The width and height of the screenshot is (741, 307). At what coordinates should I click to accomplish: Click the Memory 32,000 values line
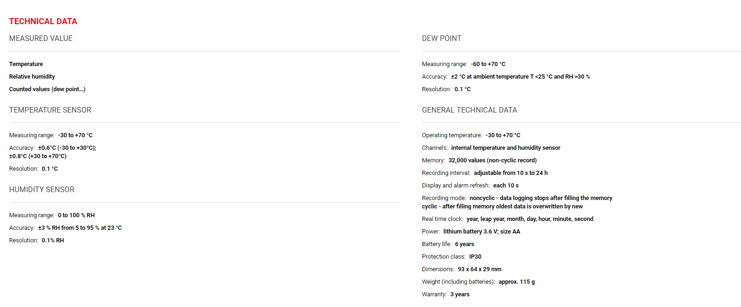pyautogui.click(x=492, y=160)
